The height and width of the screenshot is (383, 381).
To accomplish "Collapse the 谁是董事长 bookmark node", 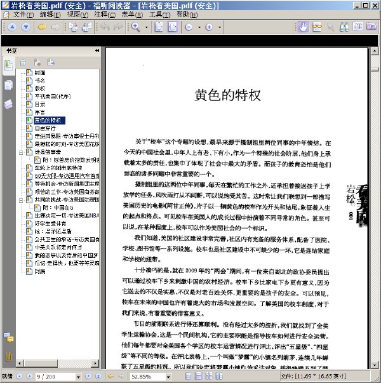I will tap(21, 152).
